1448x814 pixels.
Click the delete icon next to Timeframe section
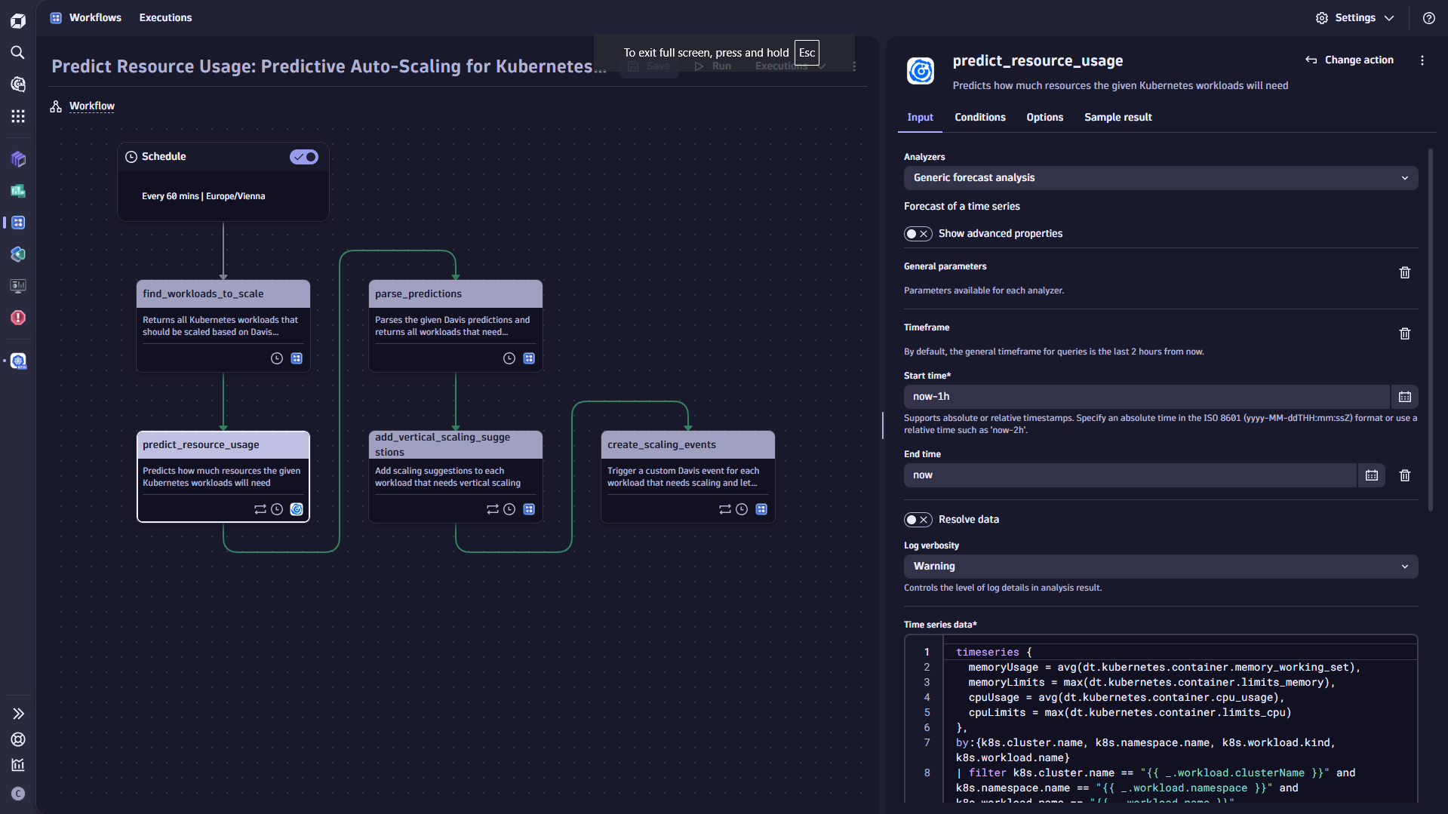point(1404,333)
